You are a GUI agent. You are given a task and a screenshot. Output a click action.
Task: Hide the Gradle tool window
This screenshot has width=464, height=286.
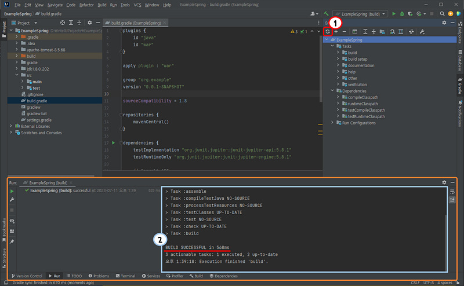pyautogui.click(x=452, y=23)
